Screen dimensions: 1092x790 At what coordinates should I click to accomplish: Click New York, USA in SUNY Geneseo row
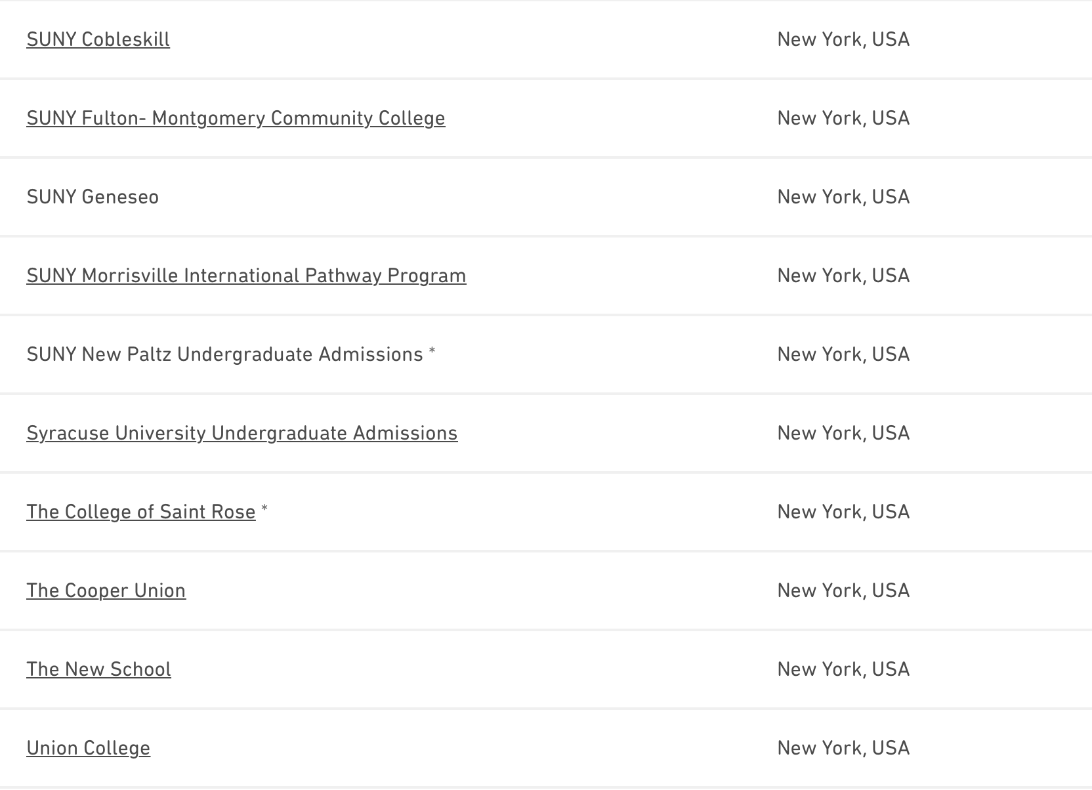coord(843,197)
